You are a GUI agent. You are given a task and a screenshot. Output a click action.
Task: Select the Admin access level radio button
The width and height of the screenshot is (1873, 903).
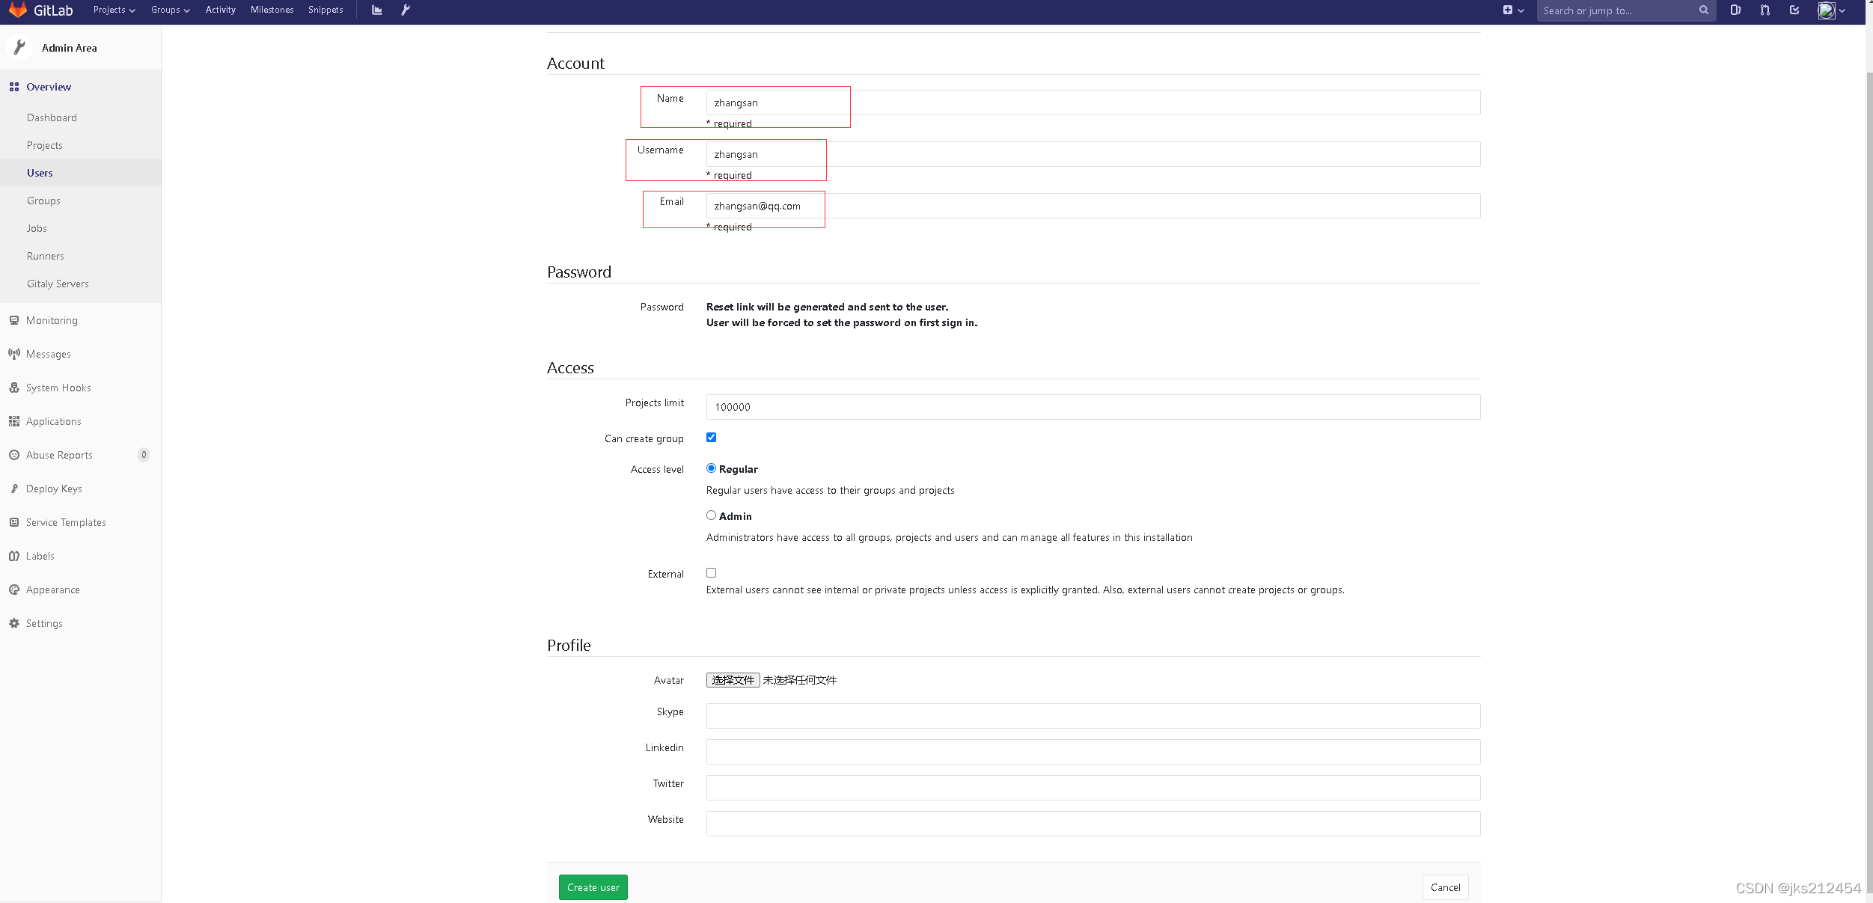(709, 515)
